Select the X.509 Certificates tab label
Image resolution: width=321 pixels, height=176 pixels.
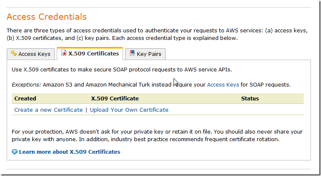93,54
